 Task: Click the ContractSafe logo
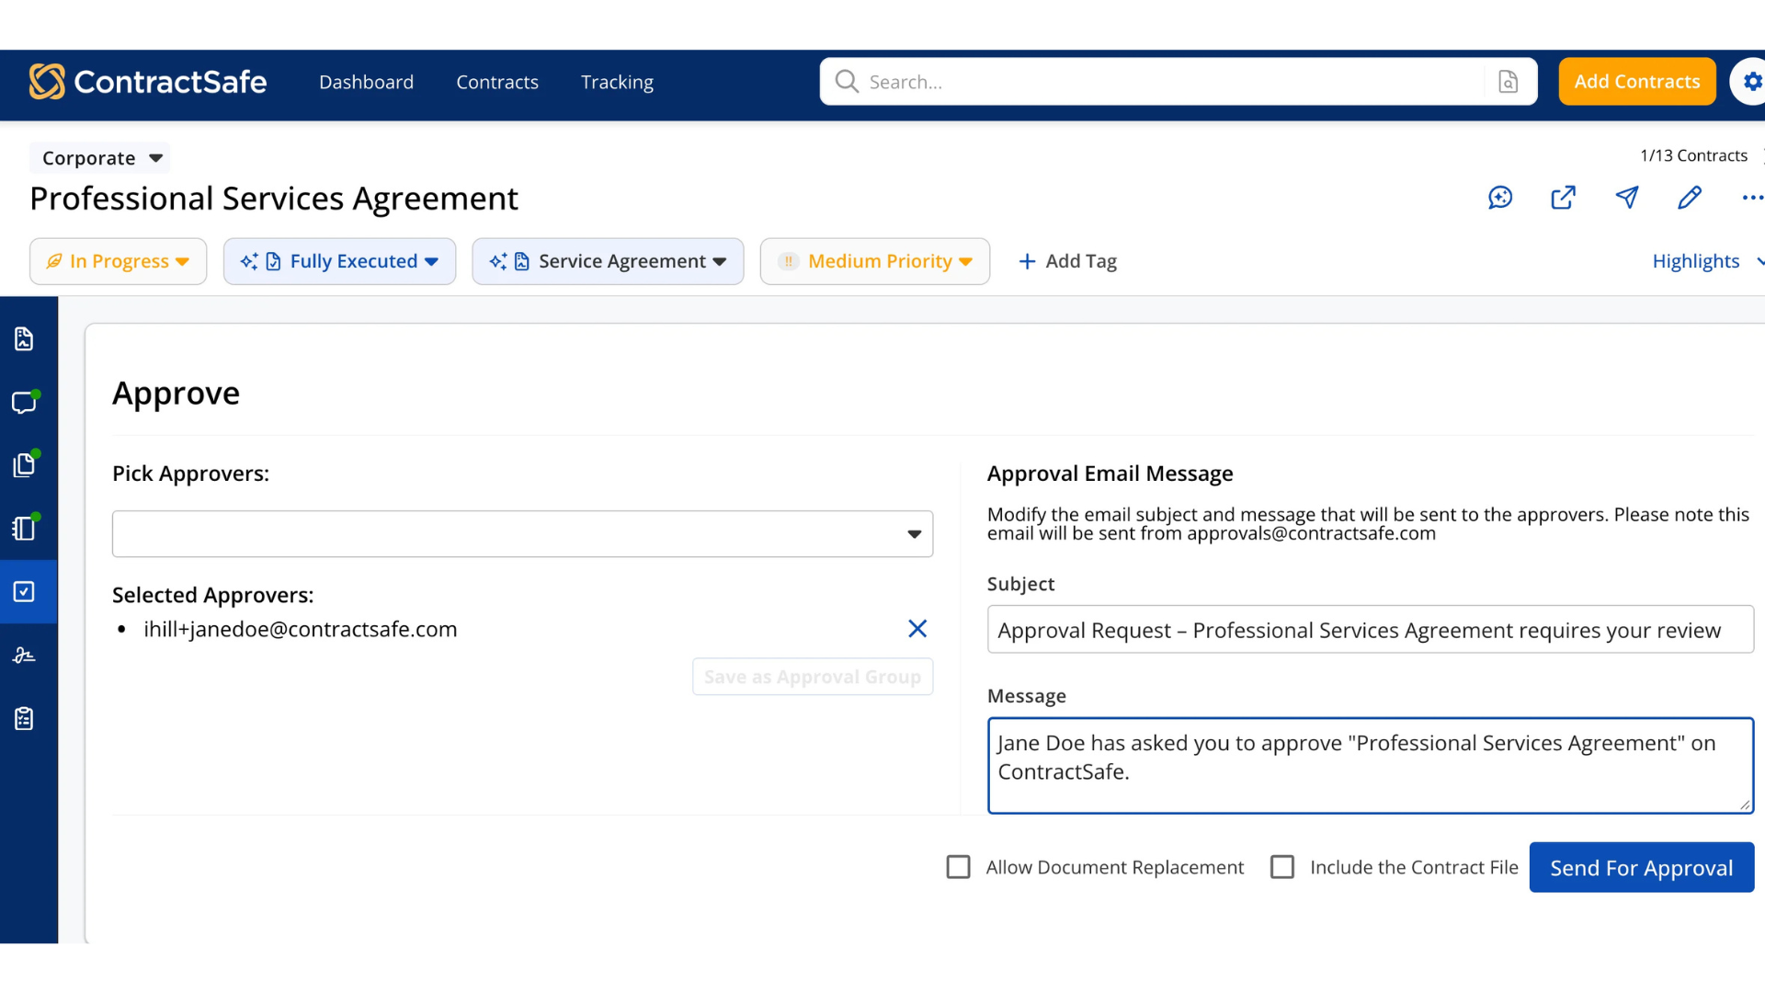tap(148, 82)
